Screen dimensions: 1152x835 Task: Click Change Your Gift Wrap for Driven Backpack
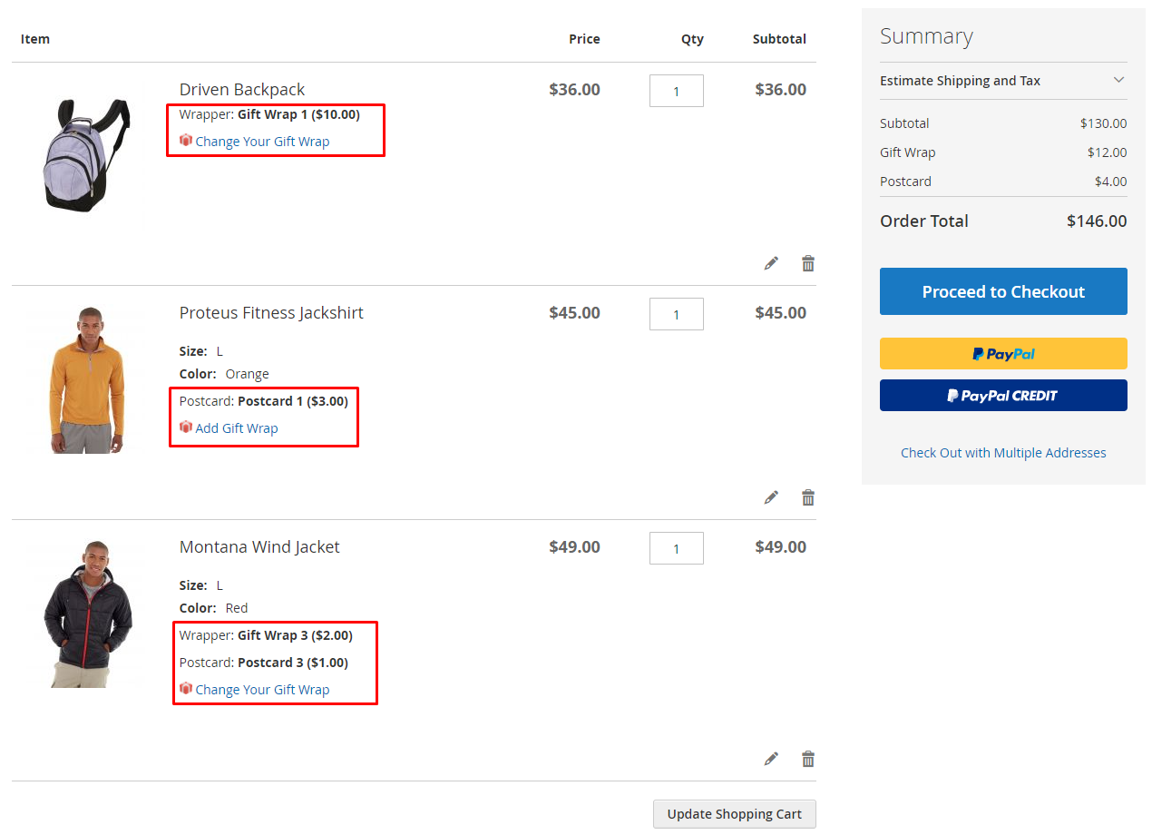pos(262,142)
